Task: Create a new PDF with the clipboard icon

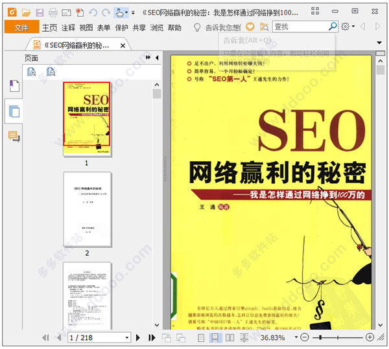Action: click(80, 12)
